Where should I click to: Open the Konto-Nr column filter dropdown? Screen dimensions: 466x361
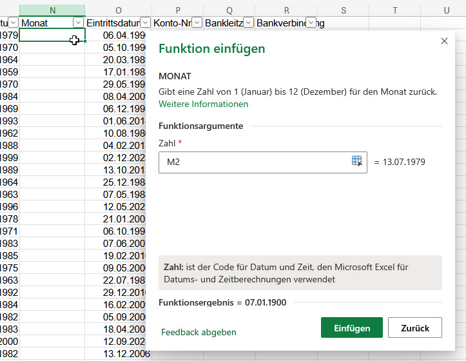click(x=197, y=23)
